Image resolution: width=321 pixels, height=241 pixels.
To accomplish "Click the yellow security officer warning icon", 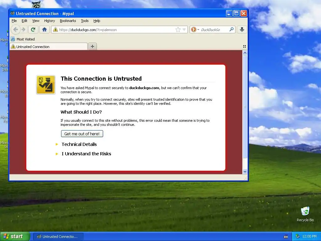I will (x=46, y=85).
